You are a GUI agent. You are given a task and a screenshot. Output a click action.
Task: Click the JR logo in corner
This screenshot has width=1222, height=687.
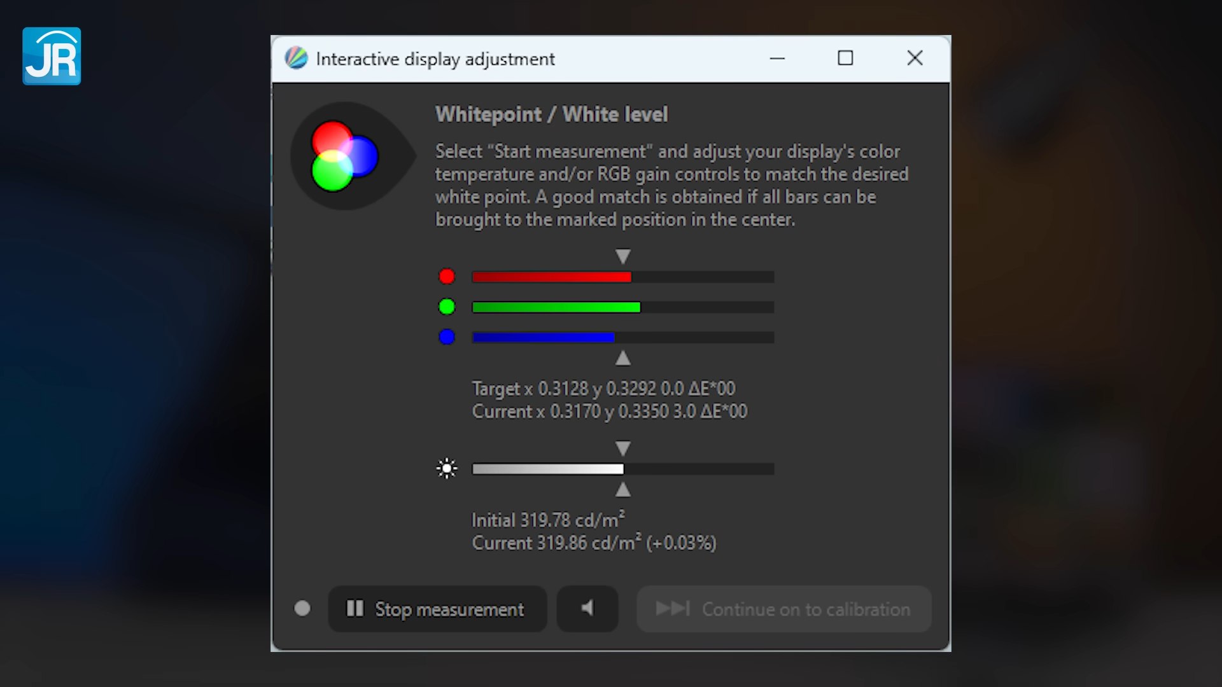click(52, 56)
